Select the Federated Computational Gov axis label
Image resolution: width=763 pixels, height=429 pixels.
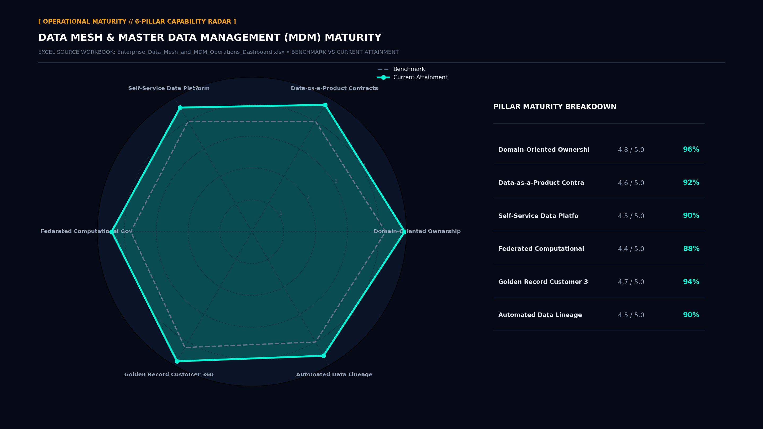(86, 231)
